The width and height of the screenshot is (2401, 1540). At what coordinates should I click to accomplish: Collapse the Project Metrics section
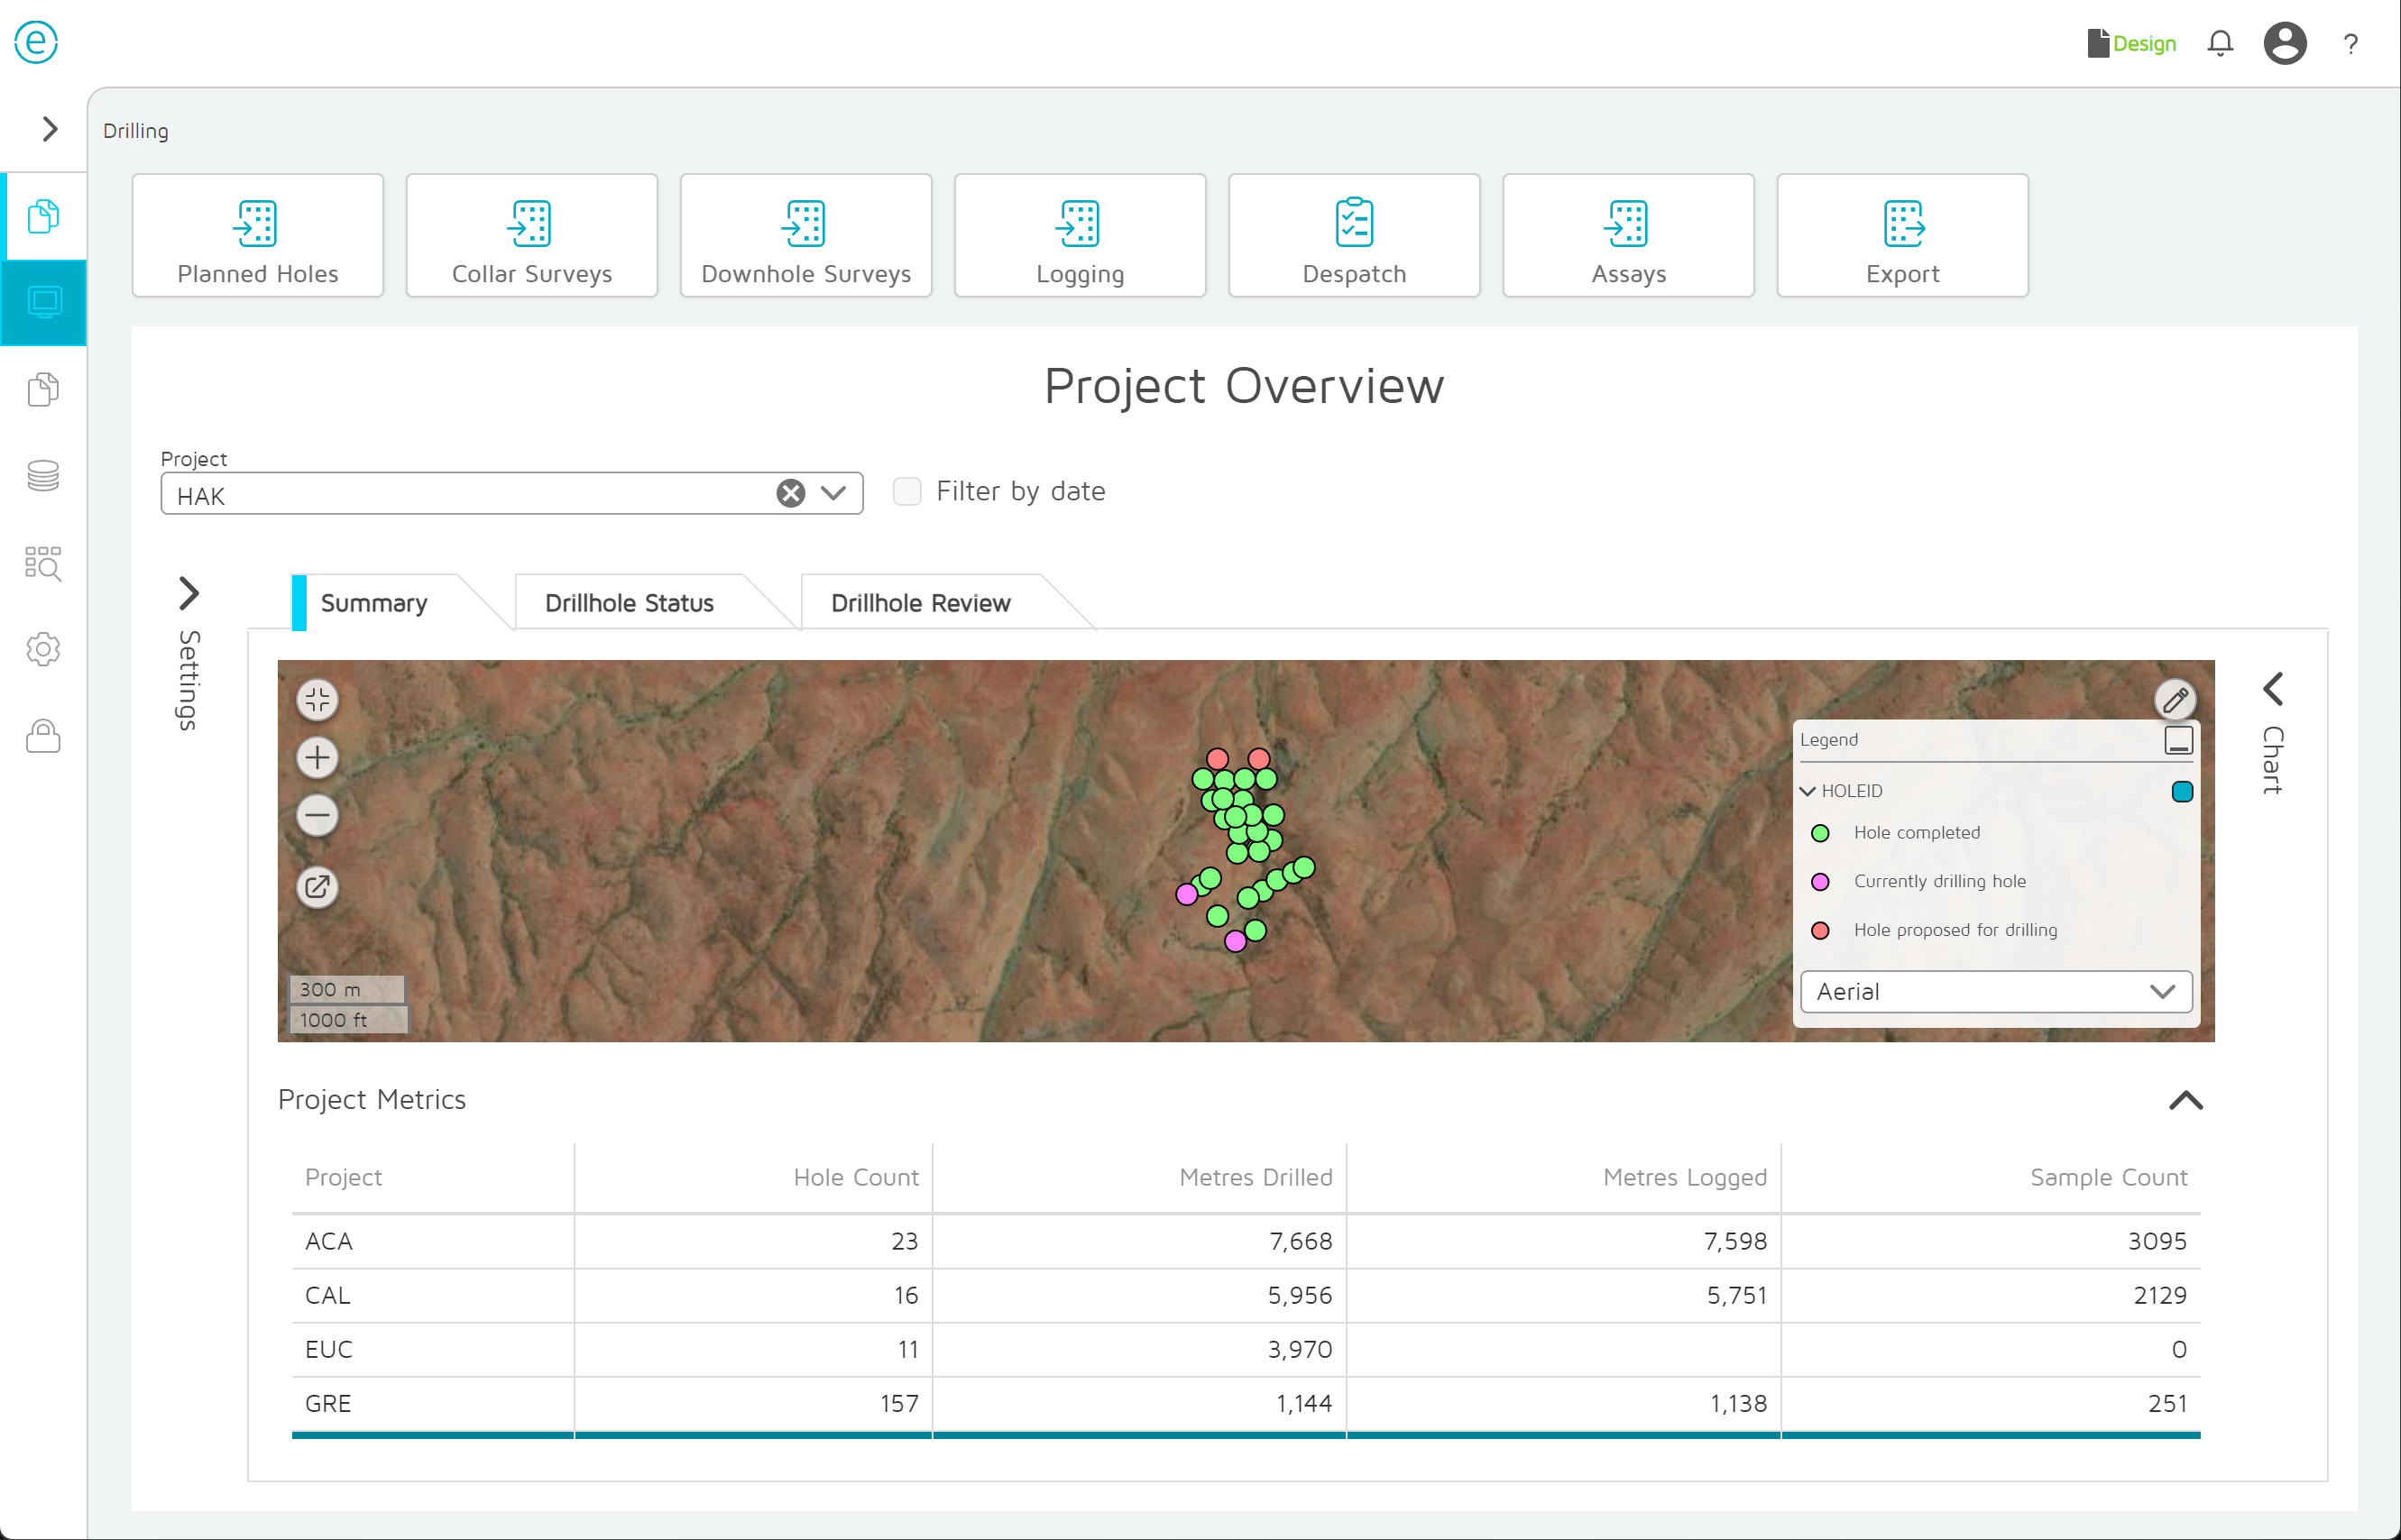point(2185,1100)
